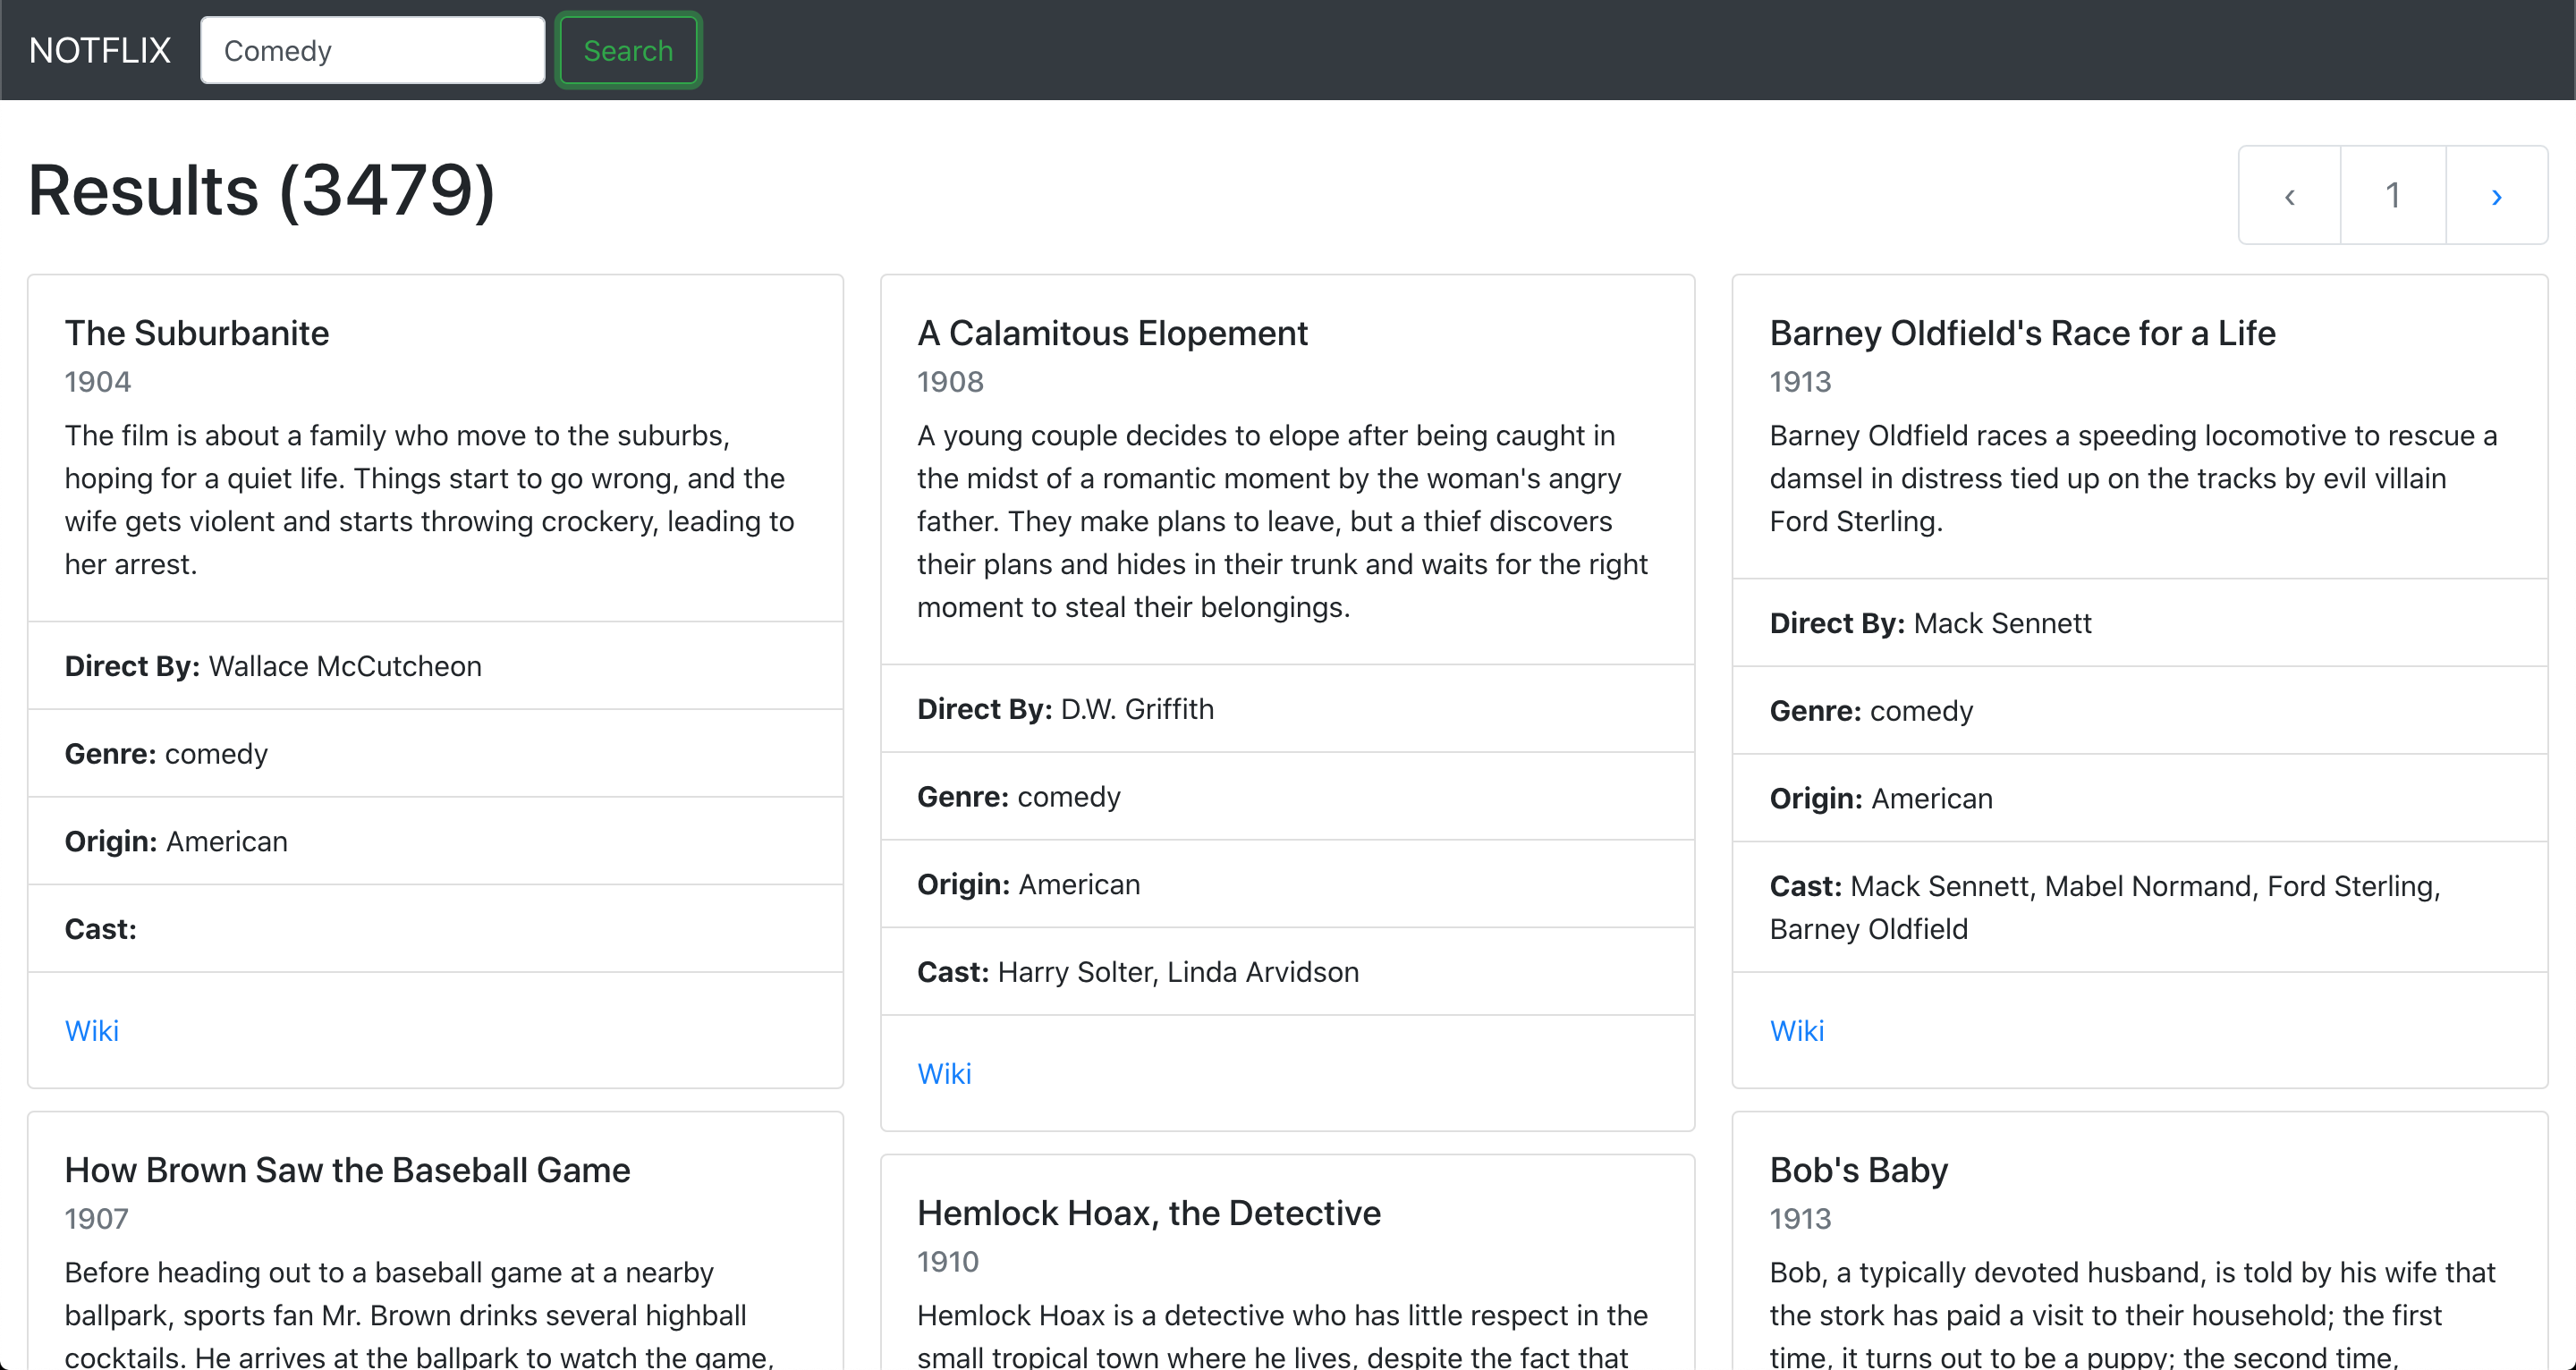Click Hemlock Hoax, the Detective title
The image size is (2576, 1370).
pyautogui.click(x=1148, y=1213)
